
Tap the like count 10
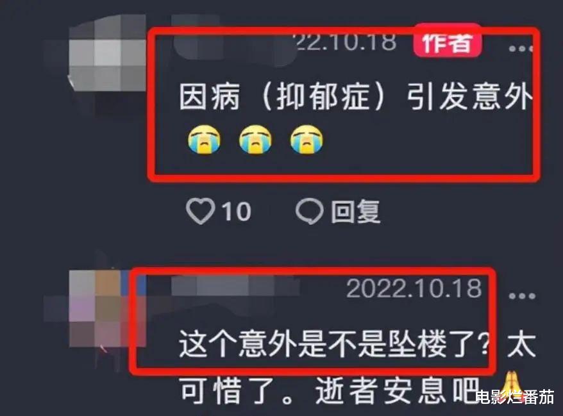(236, 212)
